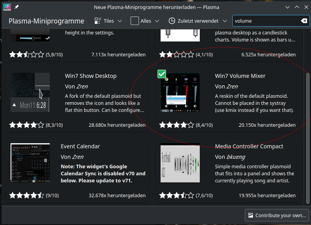
Task: Maximize window with the up chevron
Action: coord(297,7)
